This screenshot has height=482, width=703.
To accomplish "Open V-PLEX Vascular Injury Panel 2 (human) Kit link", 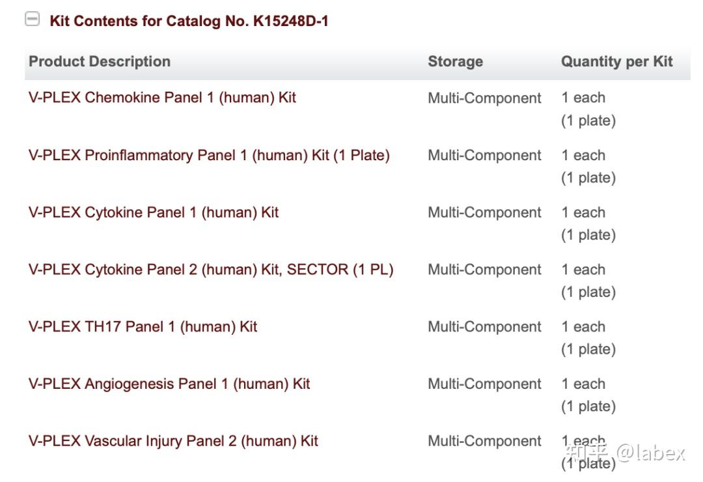I will [x=173, y=441].
